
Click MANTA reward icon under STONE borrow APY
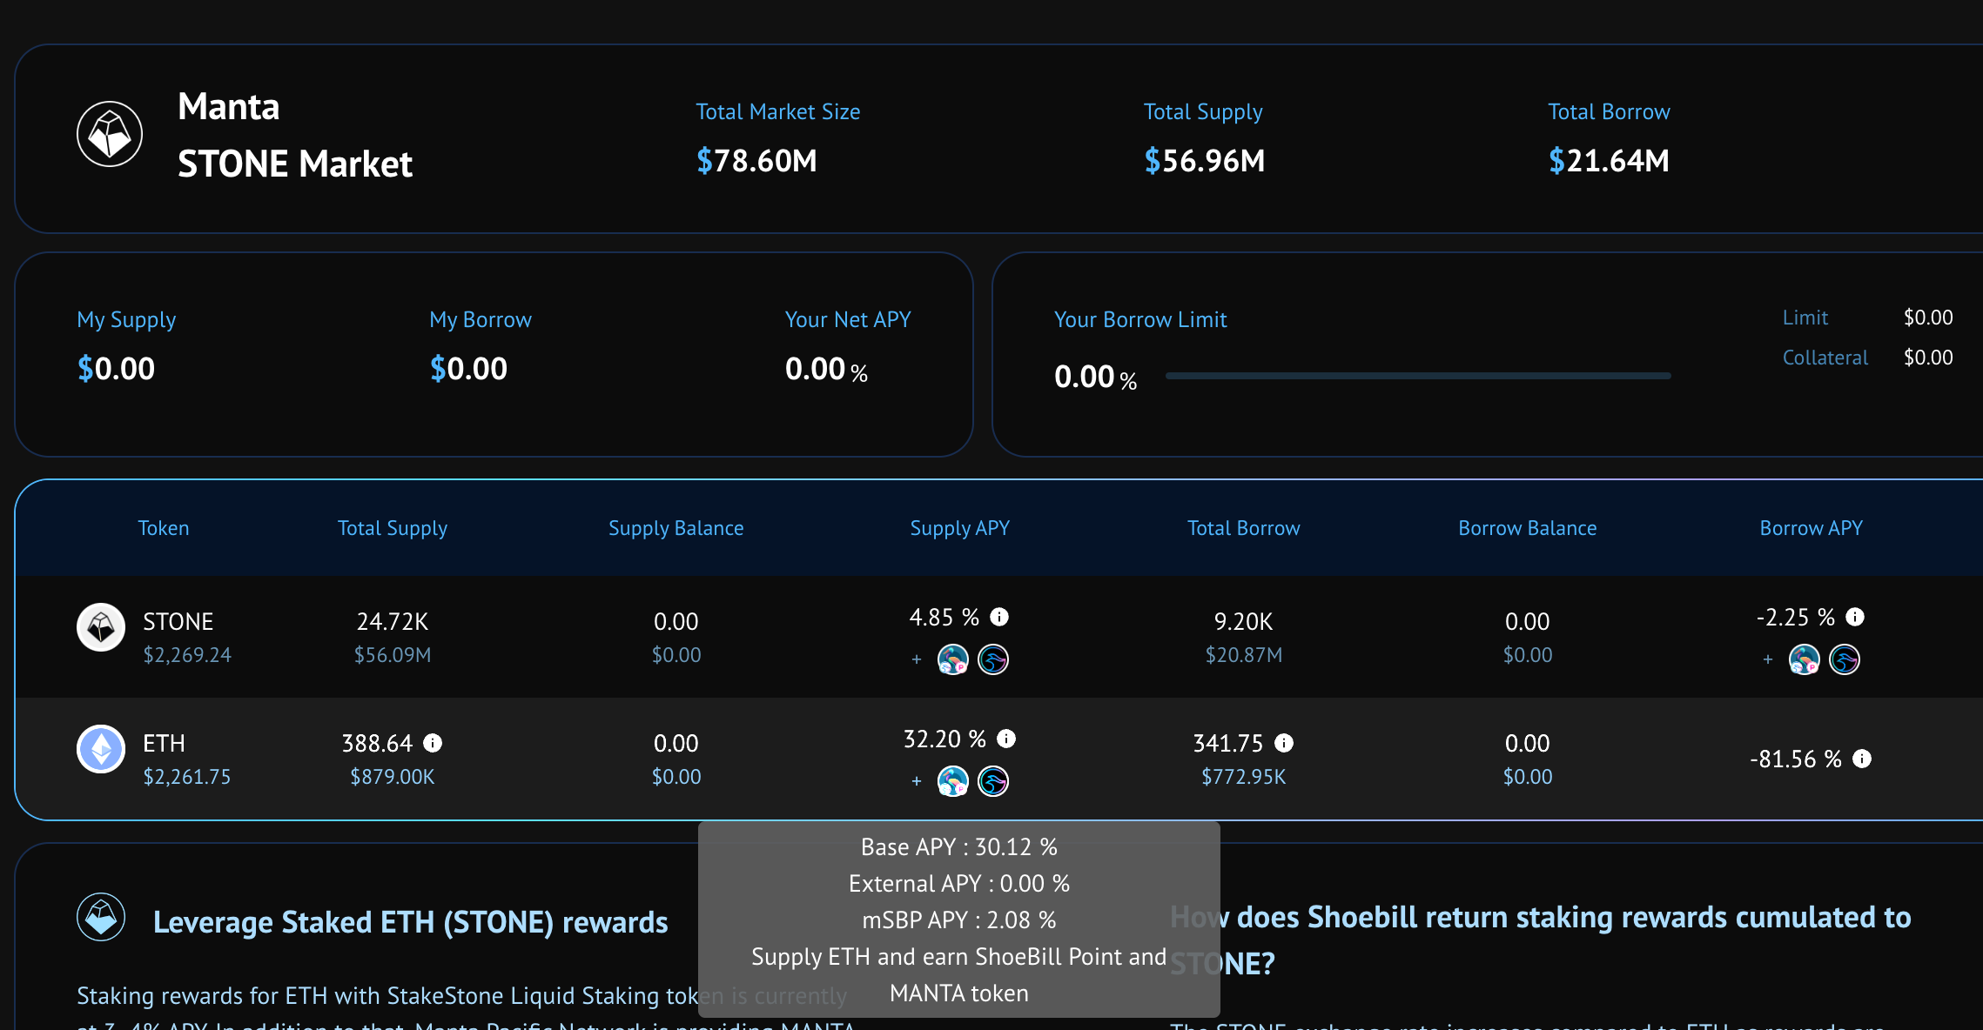point(1845,659)
